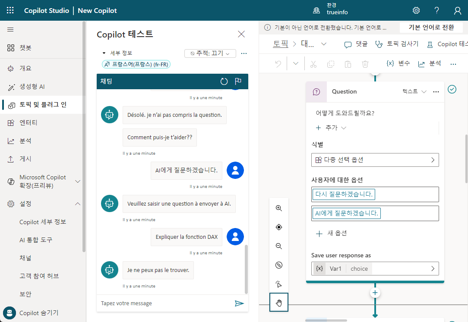The image size is (468, 322).
Task: Delete the selected node trash icon
Action: [365, 64]
